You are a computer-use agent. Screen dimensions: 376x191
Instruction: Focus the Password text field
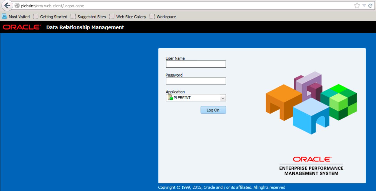(x=196, y=81)
